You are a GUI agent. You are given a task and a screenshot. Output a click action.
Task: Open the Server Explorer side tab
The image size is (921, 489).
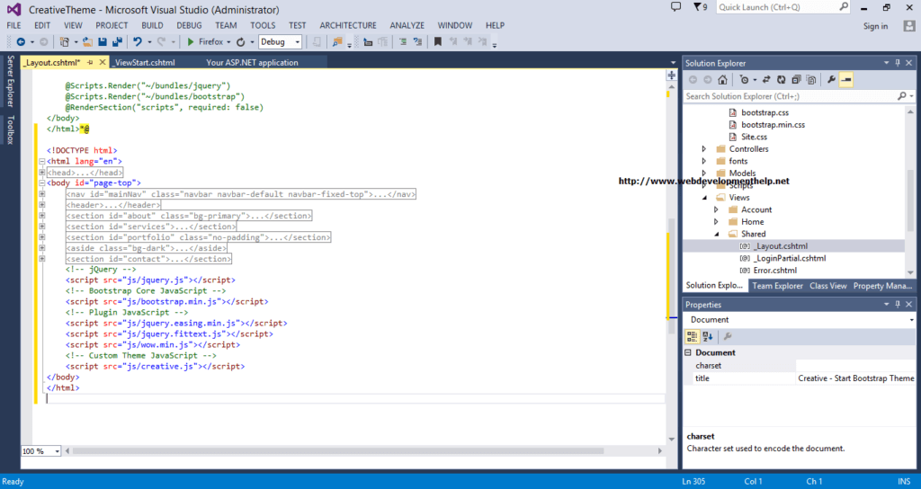coord(10,81)
